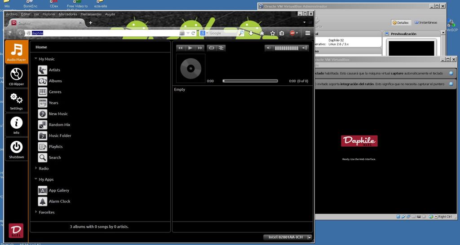Seek on the track progress bar
The height and width of the screenshot is (245, 460).
pyautogui.click(x=250, y=81)
